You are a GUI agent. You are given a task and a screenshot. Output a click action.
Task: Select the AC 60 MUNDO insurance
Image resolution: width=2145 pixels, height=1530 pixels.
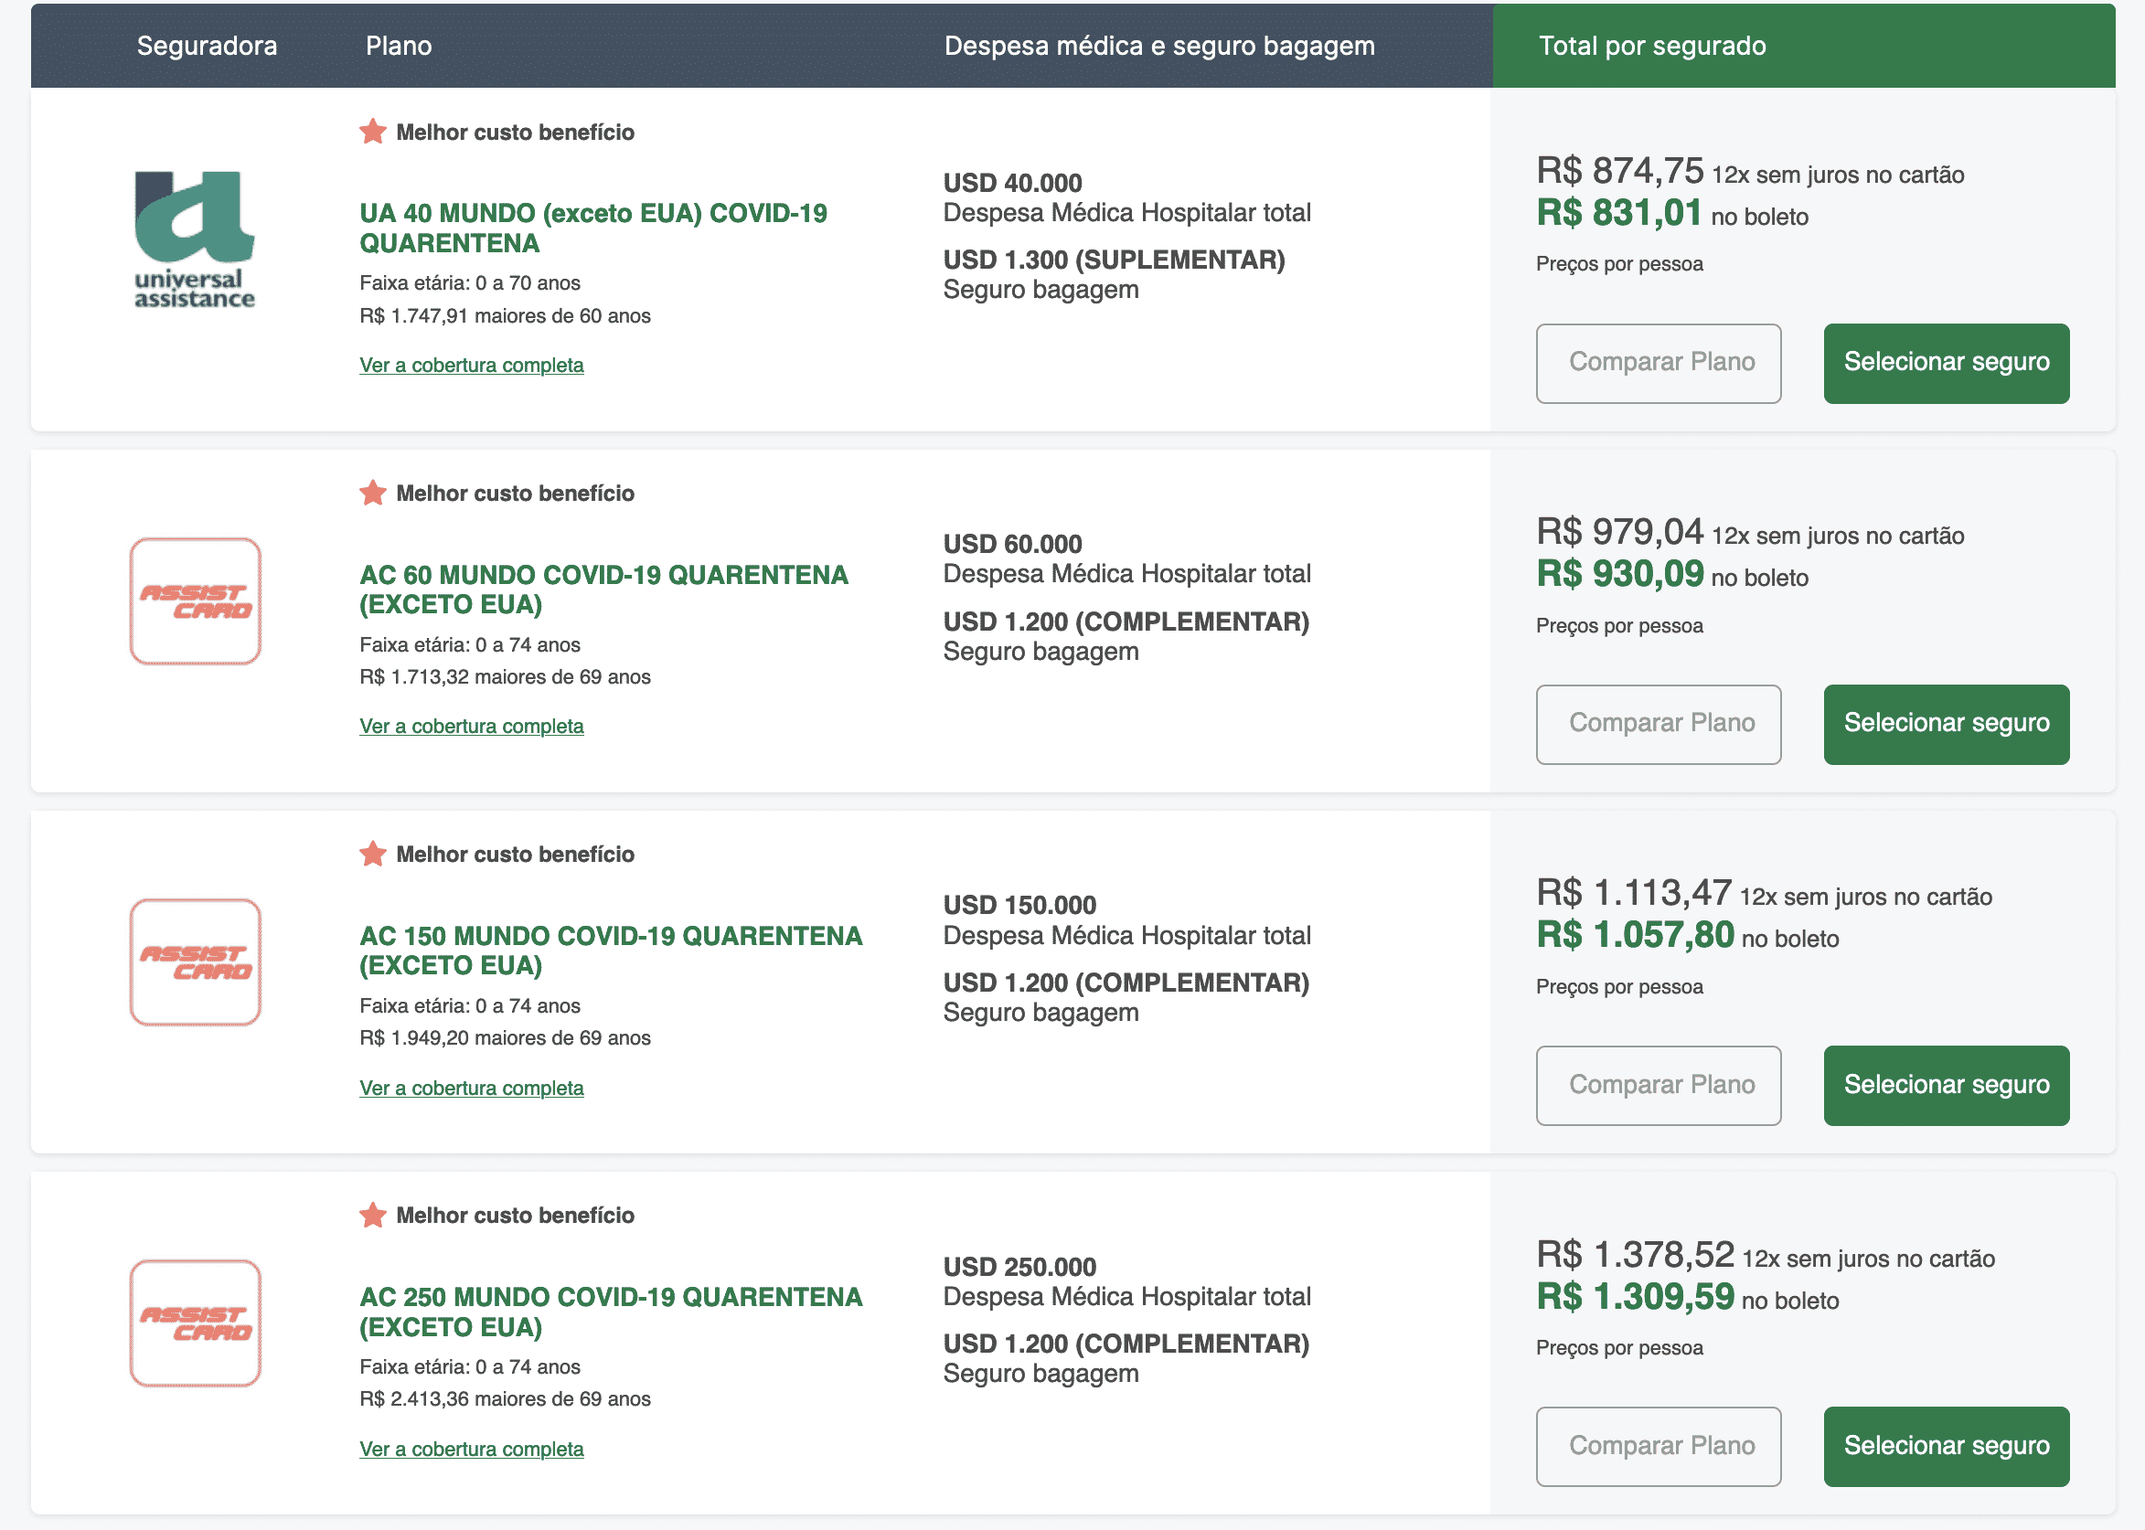pyautogui.click(x=1947, y=724)
